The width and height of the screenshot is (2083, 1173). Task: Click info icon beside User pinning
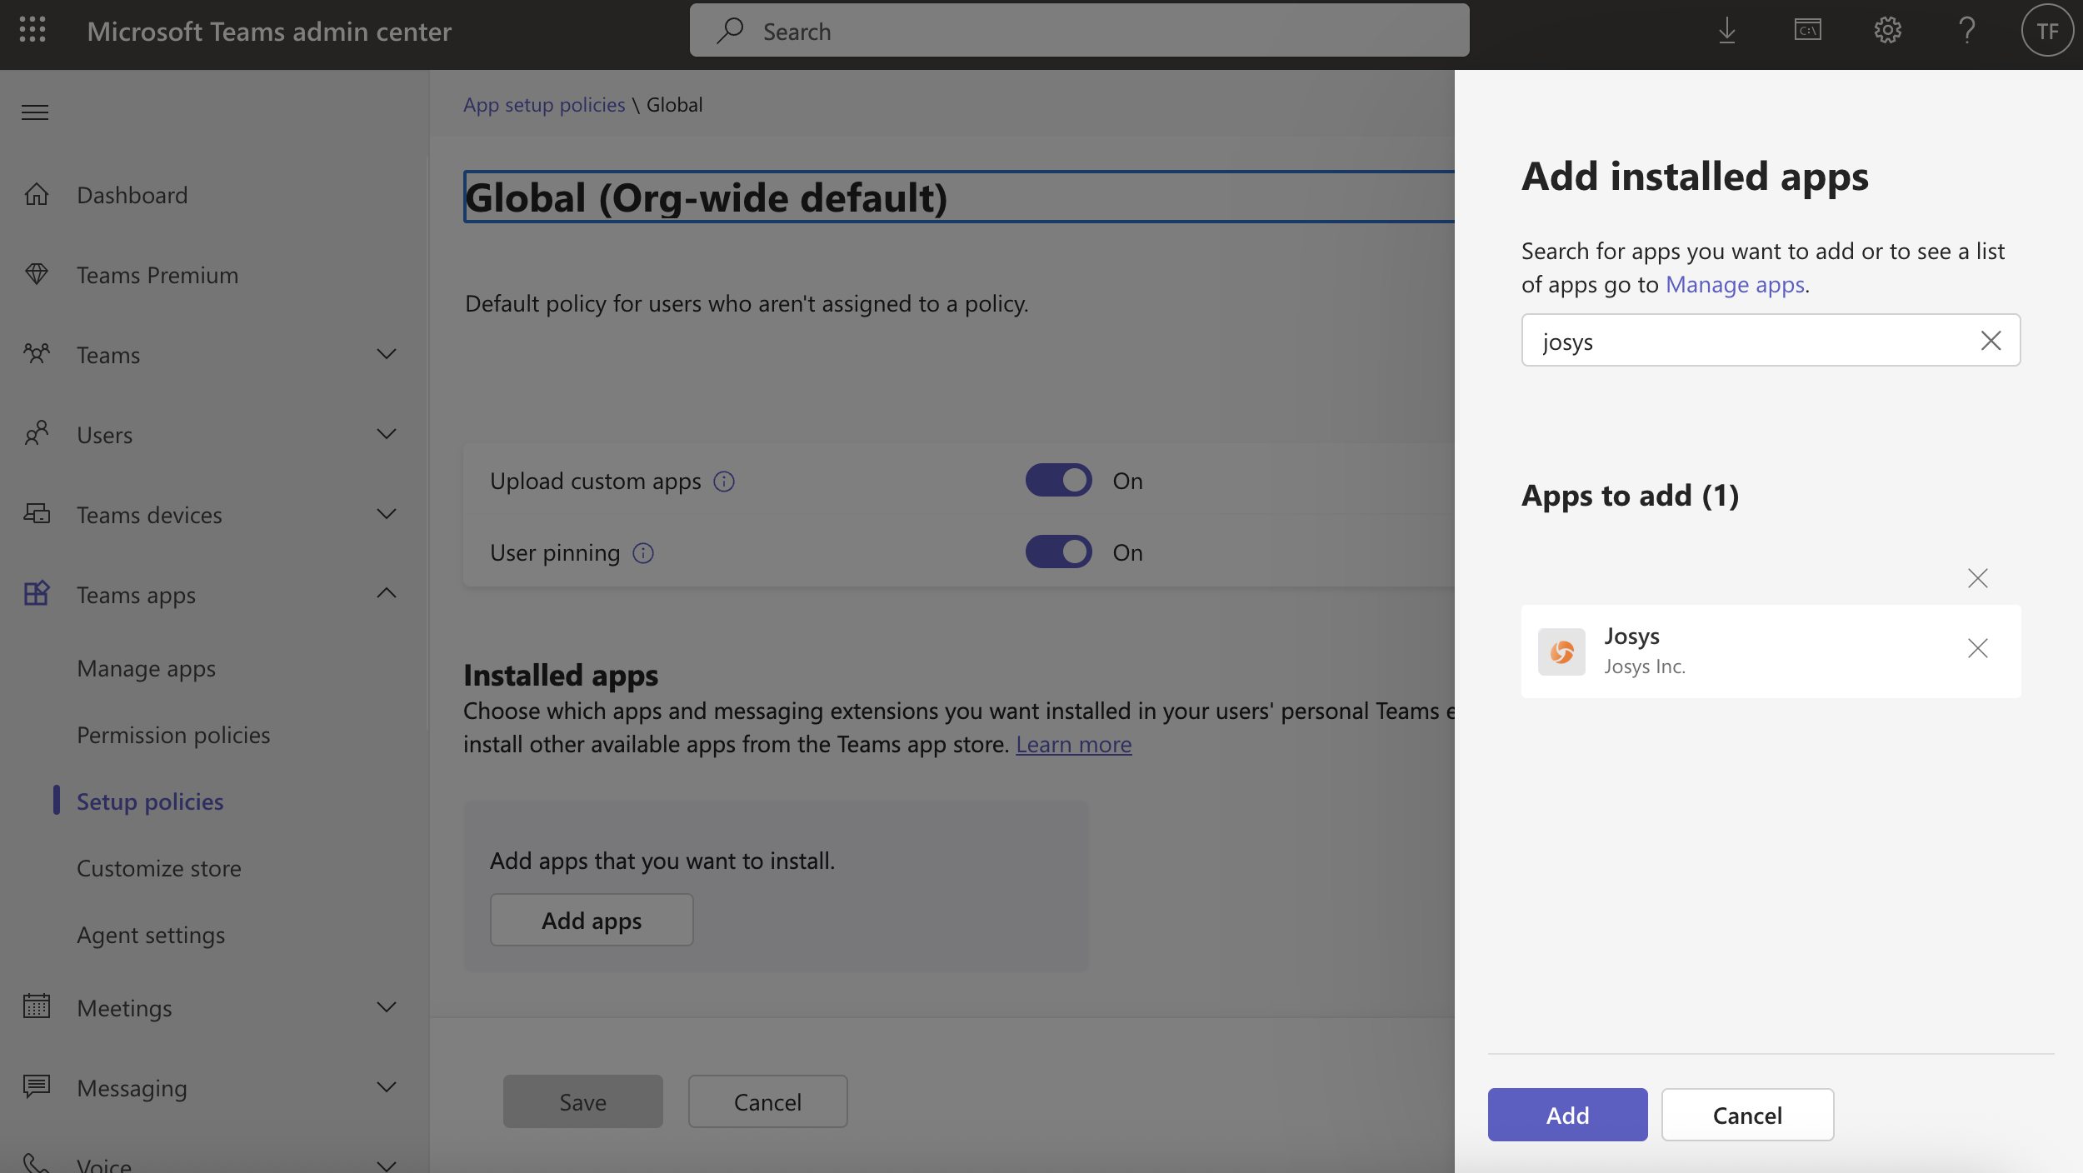click(643, 553)
